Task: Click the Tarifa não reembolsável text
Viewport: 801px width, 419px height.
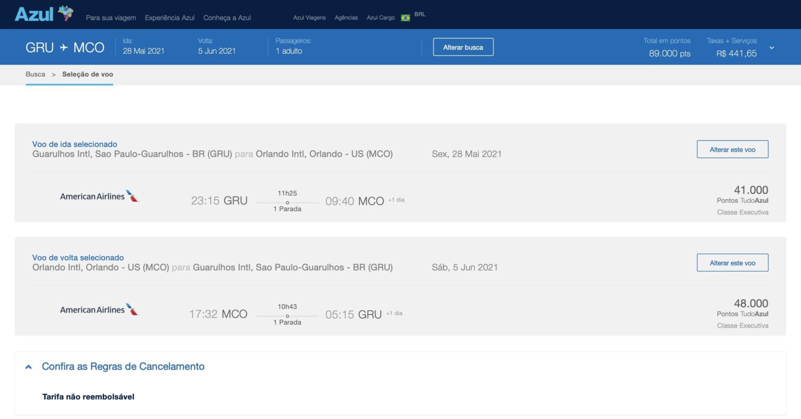Action: (x=88, y=397)
